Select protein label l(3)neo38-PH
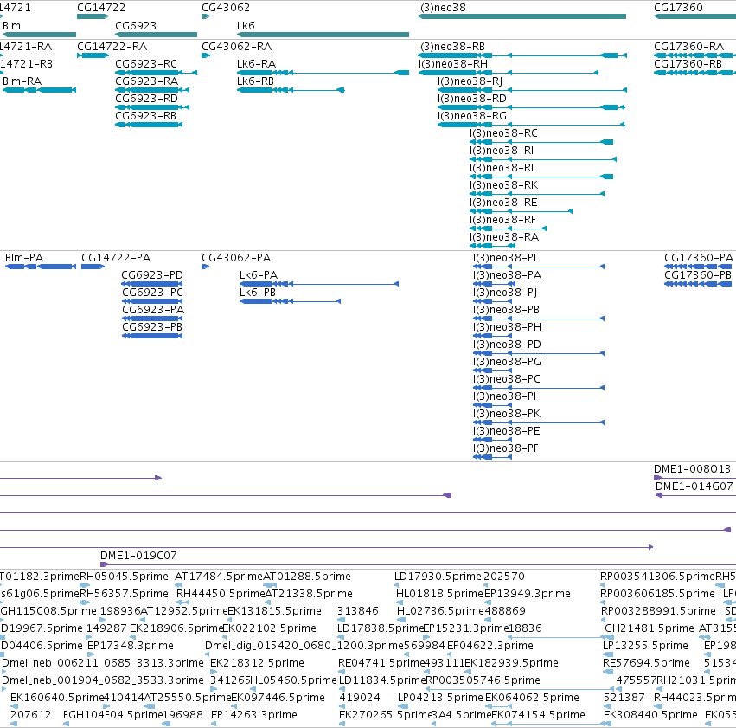 [x=507, y=327]
